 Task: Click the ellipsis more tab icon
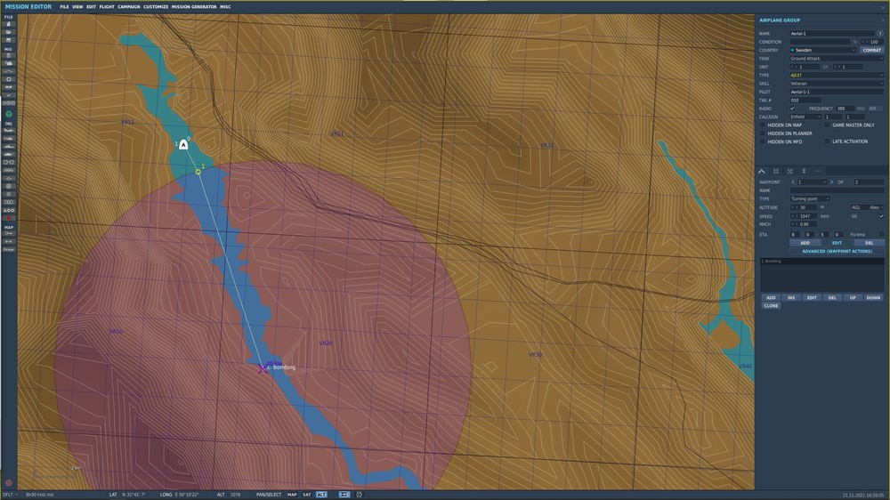click(x=819, y=171)
